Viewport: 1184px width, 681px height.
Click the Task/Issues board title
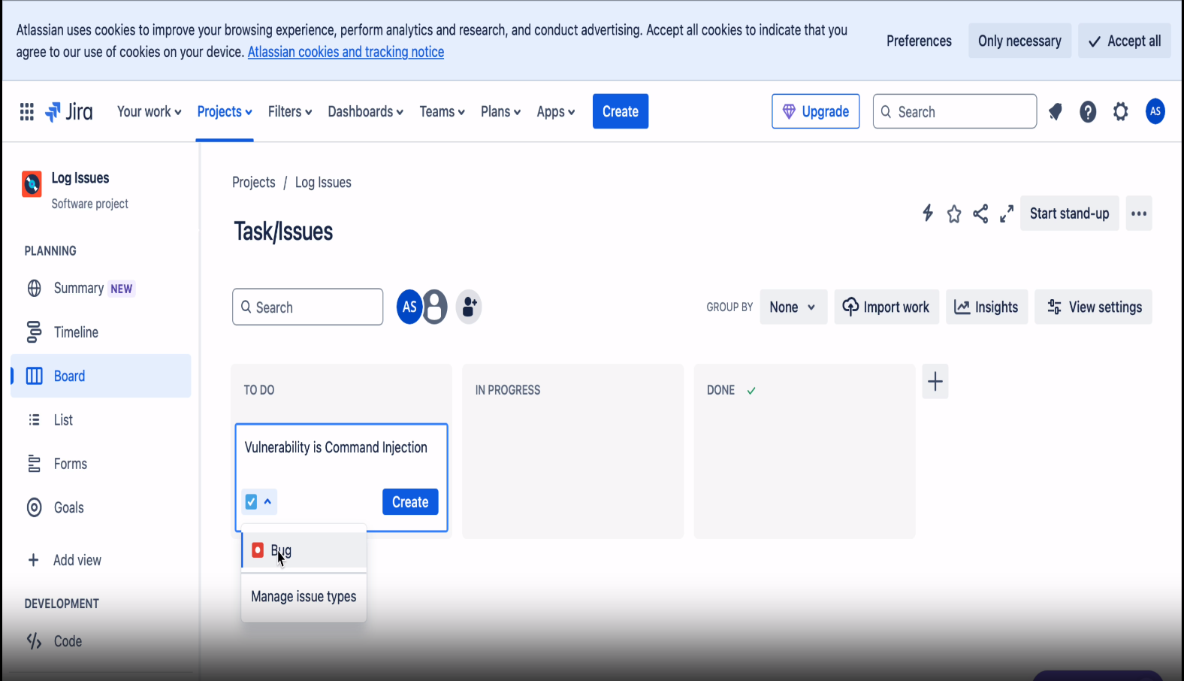tap(283, 232)
